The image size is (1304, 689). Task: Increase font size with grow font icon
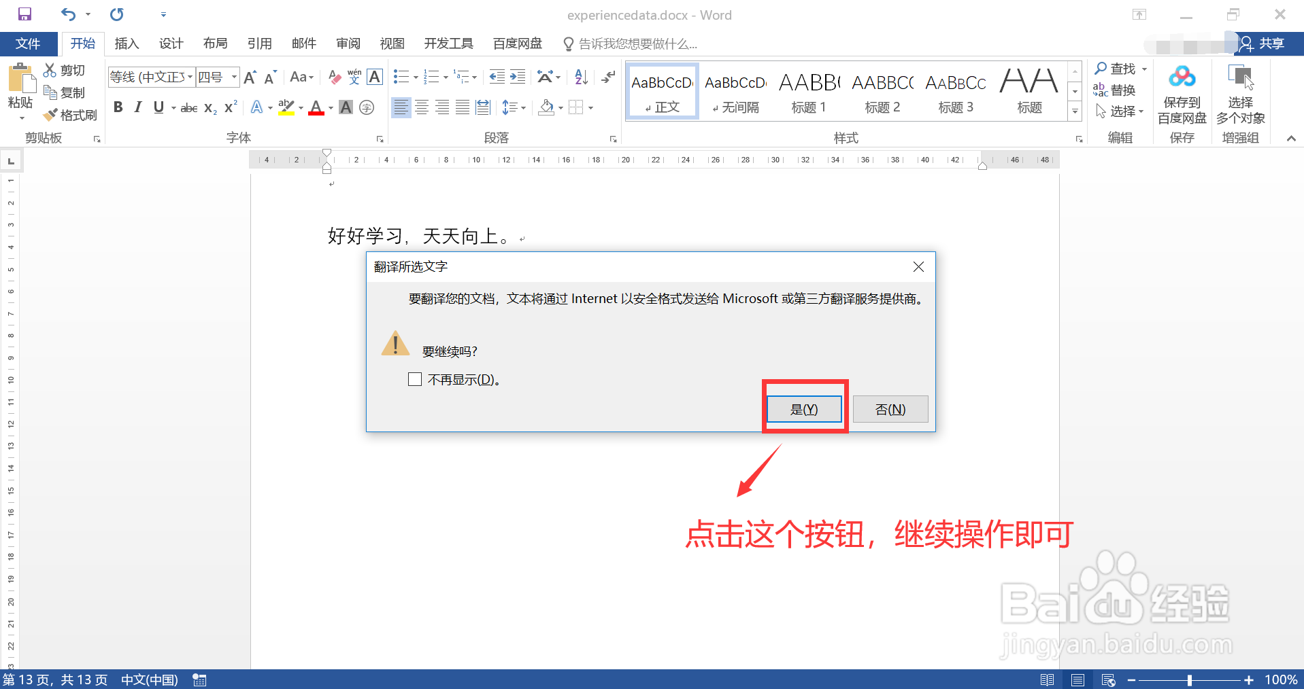tap(250, 77)
